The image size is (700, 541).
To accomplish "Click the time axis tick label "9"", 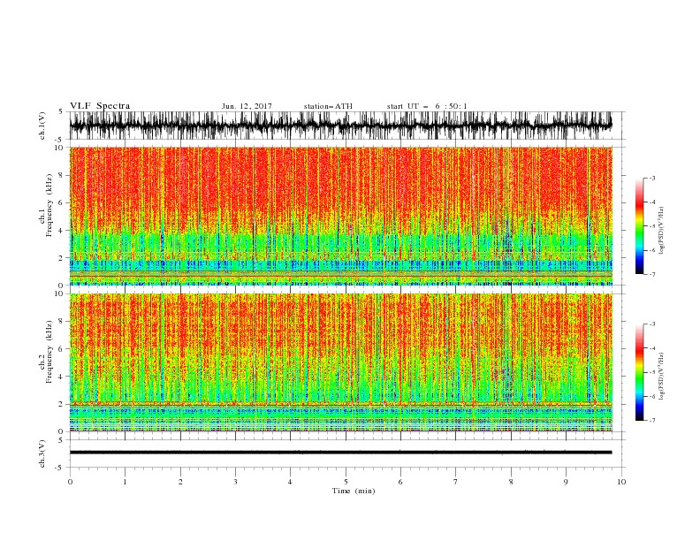I will tap(566, 482).
